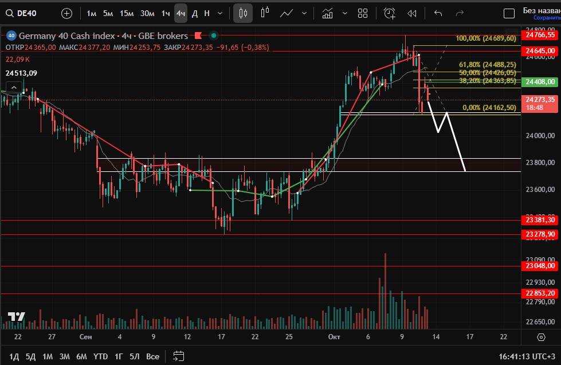The width and height of the screenshot is (561, 365).
Task: Switch to the 15м timeframe
Action: tap(127, 13)
